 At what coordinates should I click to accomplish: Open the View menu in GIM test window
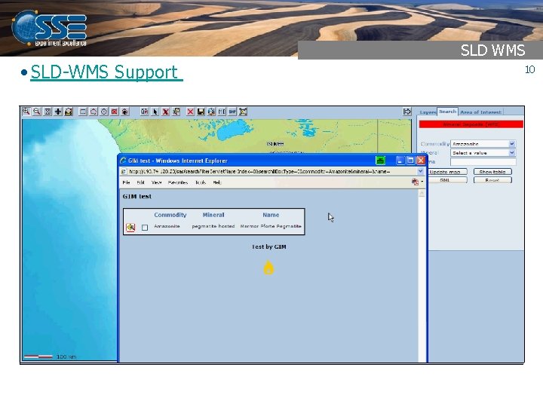click(157, 182)
